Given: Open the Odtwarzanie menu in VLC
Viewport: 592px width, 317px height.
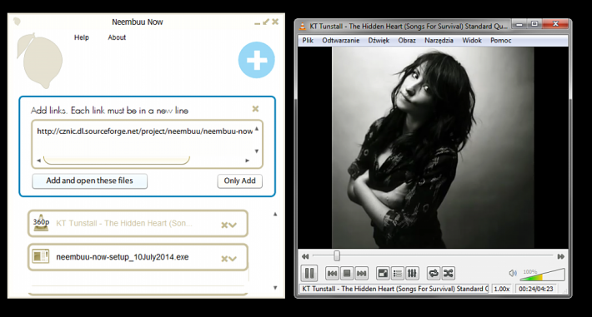Looking at the screenshot, I should click(340, 40).
